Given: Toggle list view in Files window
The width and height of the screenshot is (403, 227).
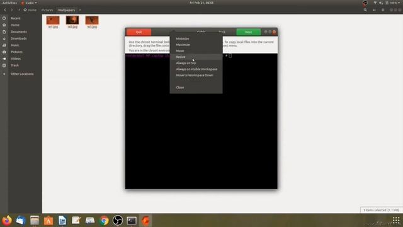Looking at the screenshot, I should pyautogui.click(x=374, y=10).
